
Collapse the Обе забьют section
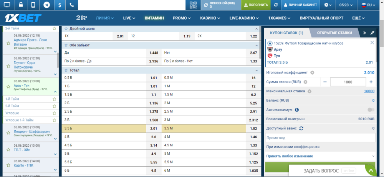(x=257, y=45)
